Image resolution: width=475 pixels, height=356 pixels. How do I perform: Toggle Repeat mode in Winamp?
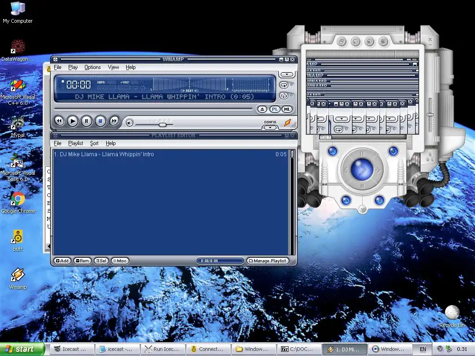[x=284, y=85]
